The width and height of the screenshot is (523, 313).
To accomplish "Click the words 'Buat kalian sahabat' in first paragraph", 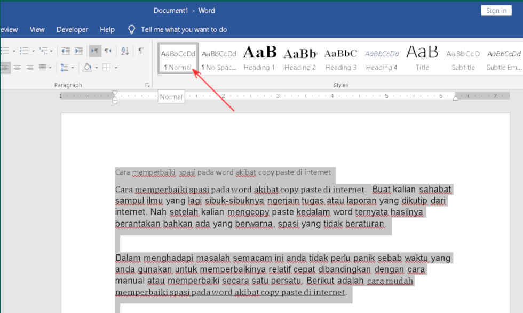I will tap(411, 190).
